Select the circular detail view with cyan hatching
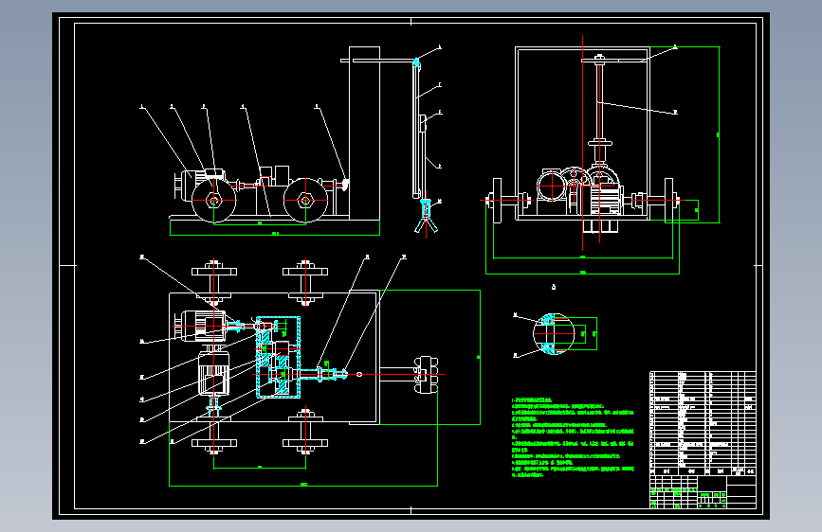This screenshot has width=822, height=532. pyautogui.click(x=554, y=334)
